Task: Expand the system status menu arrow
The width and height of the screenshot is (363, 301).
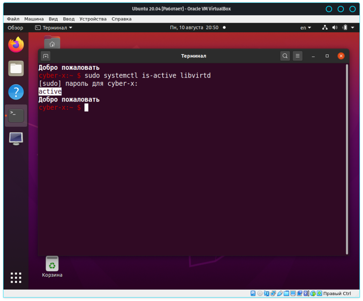Action: [352, 28]
